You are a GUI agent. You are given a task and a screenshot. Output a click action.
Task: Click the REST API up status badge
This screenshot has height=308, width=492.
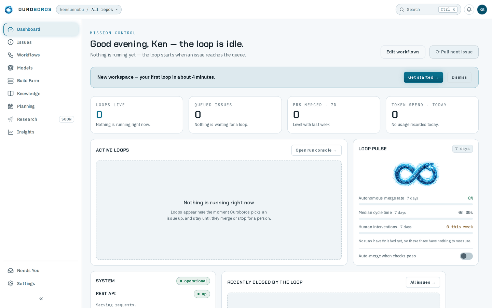click(x=202, y=294)
